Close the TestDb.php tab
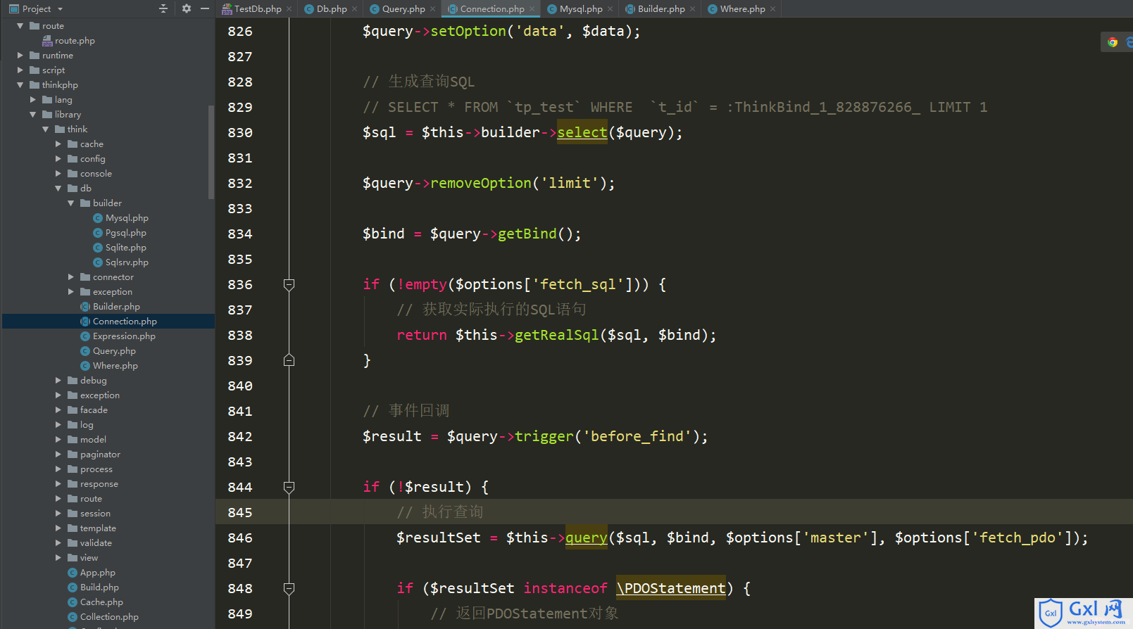This screenshot has width=1133, height=629. point(289,9)
